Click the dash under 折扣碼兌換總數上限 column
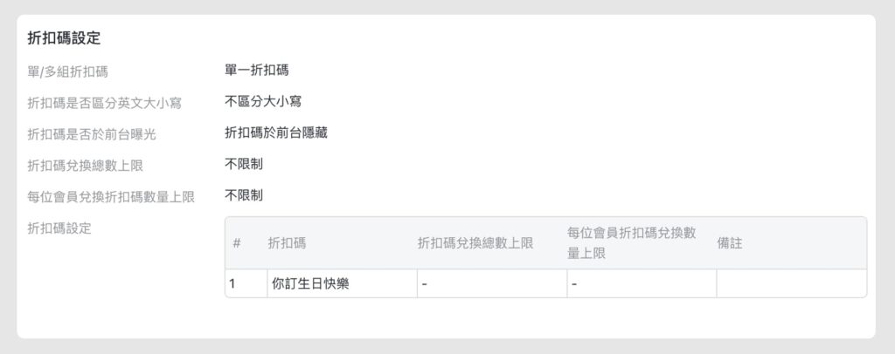 tap(424, 283)
